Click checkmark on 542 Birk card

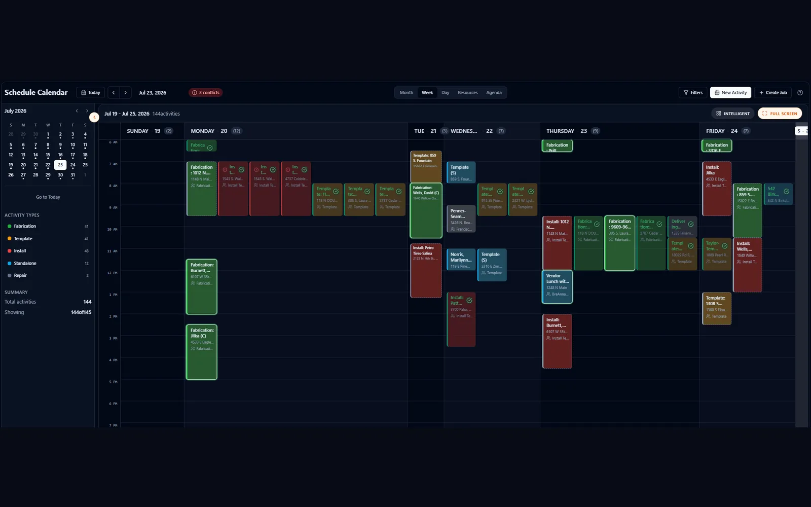786,192
